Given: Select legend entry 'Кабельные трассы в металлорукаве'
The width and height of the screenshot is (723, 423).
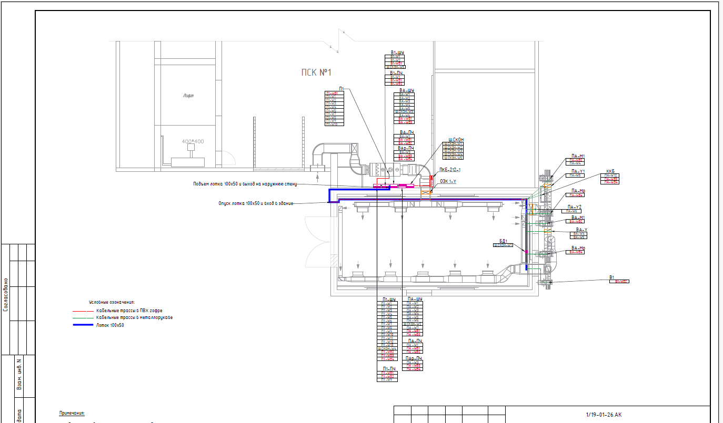Looking at the screenshot, I should pyautogui.click(x=134, y=318).
